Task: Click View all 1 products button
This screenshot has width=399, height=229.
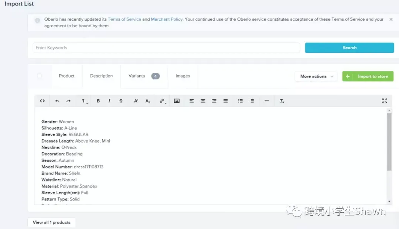Action: click(52, 222)
